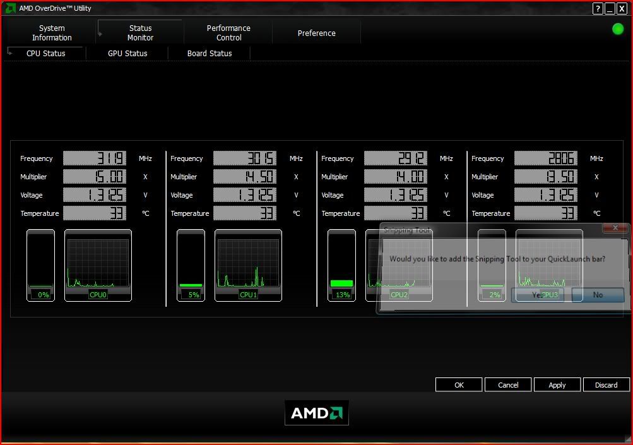Click the CPU3 frequency value 2806

[x=546, y=158]
